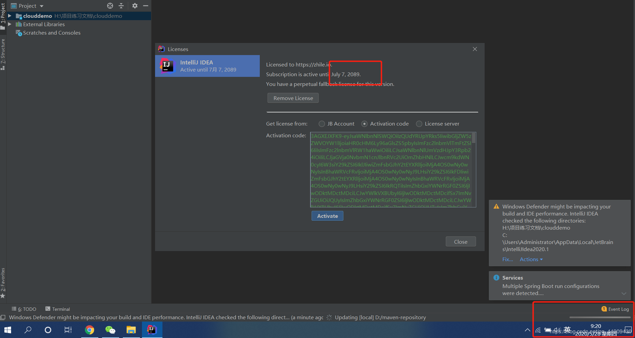
Task: Click the Activate button
Action: [327, 216]
